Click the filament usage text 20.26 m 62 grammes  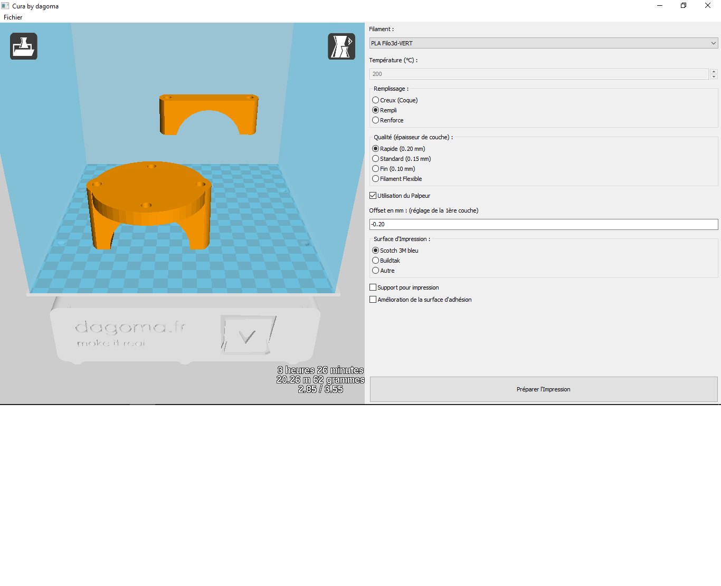pyautogui.click(x=320, y=380)
